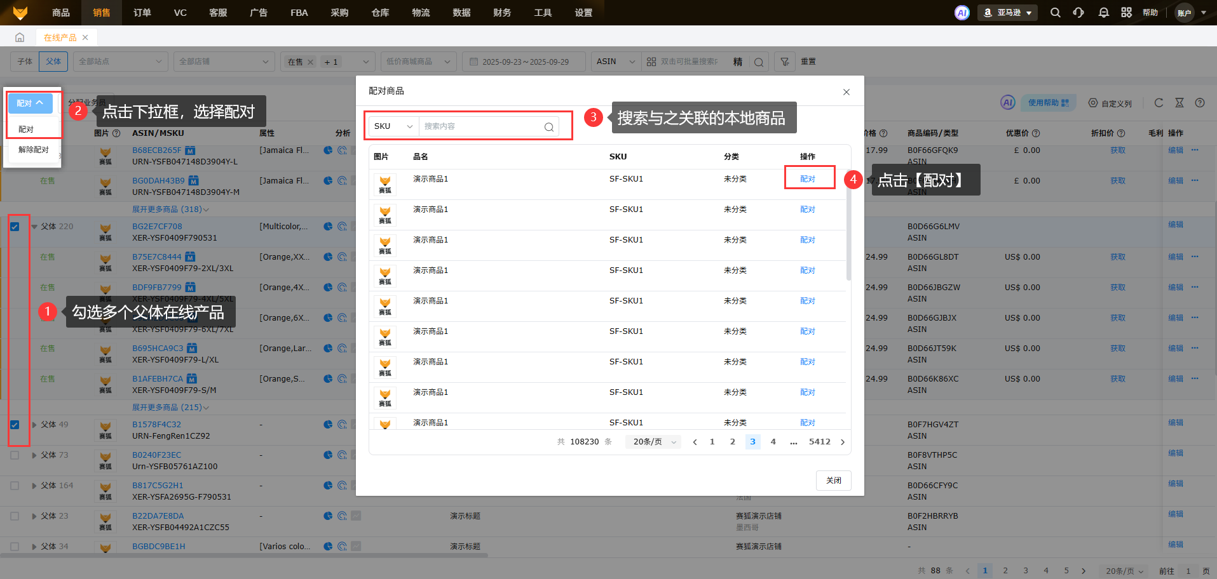The image size is (1217, 579).
Task: Open the customer support headset icon
Action: click(1078, 13)
